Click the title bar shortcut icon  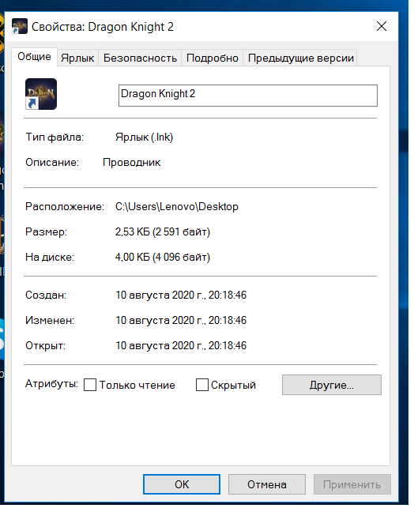pos(20,27)
